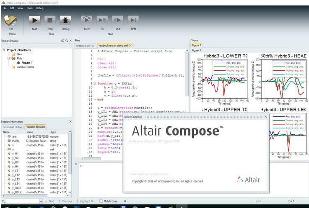This screenshot has height=208, width=309.
Task: Click code line 'clear all;'
Action: 106,63
